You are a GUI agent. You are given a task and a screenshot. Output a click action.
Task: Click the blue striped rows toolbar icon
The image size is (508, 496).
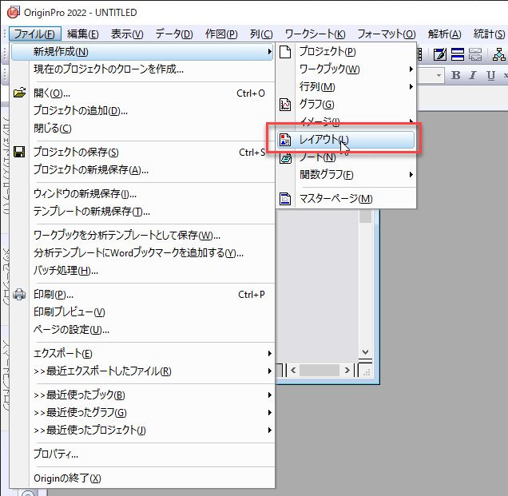tap(458, 54)
